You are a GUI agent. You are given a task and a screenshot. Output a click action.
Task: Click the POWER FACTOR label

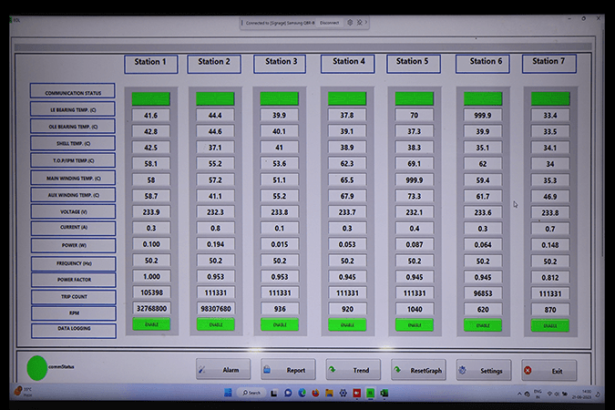(74, 280)
